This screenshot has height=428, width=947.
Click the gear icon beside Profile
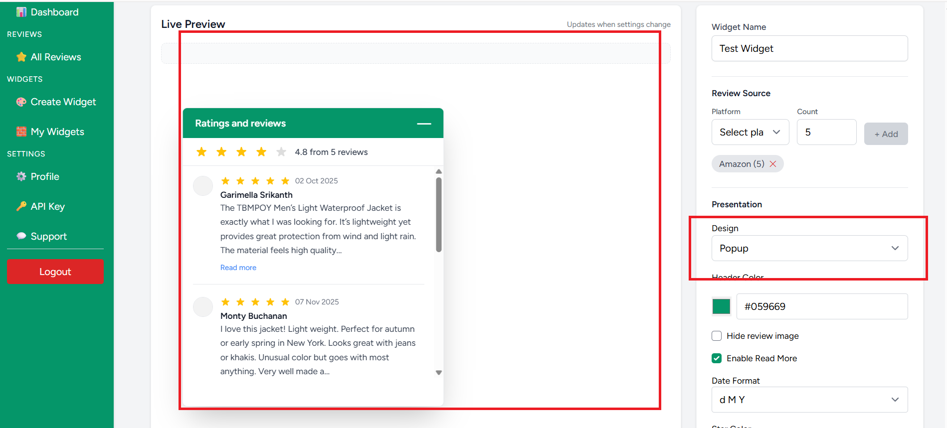pyautogui.click(x=21, y=176)
